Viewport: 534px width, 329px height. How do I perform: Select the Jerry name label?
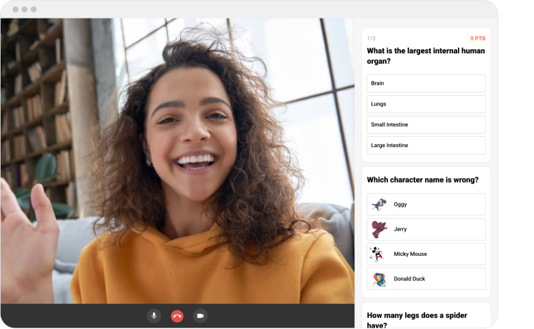click(x=400, y=229)
